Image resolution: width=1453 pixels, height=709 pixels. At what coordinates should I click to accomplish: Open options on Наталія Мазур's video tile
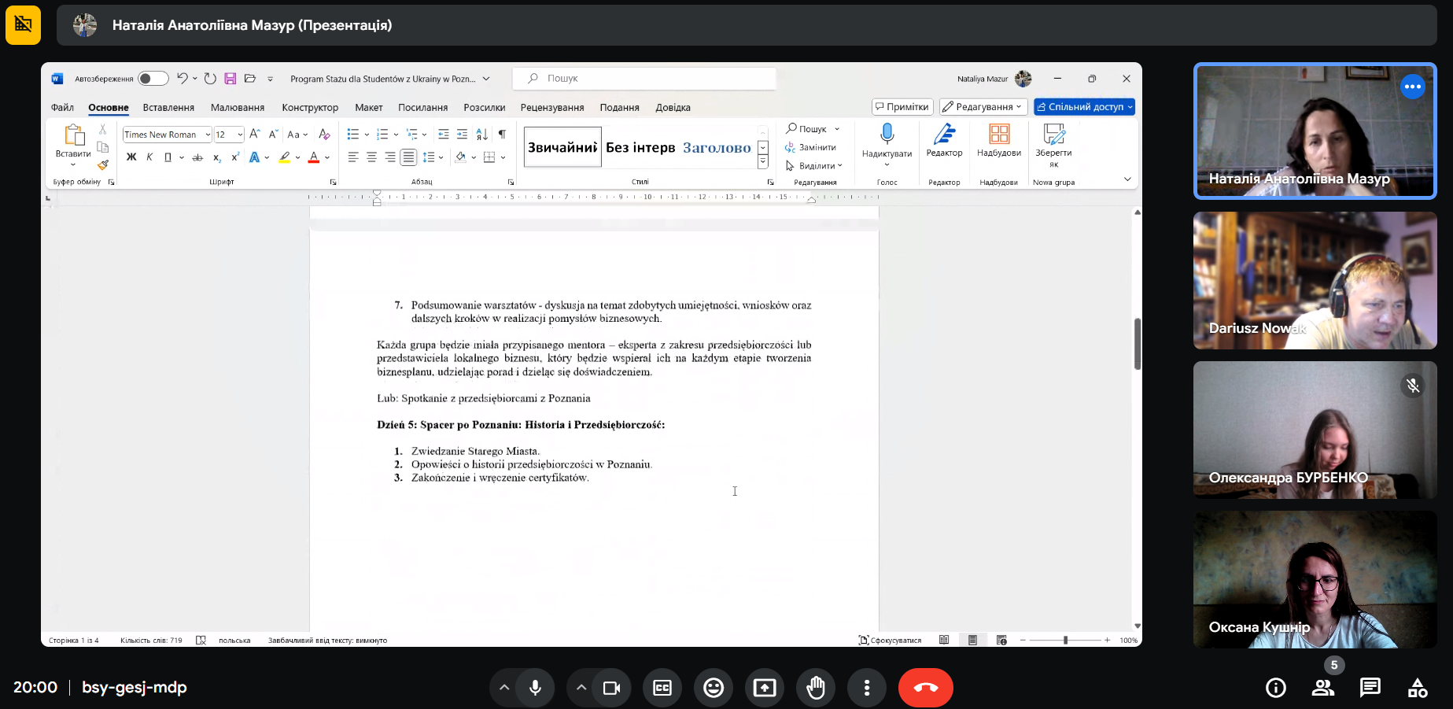pyautogui.click(x=1413, y=87)
